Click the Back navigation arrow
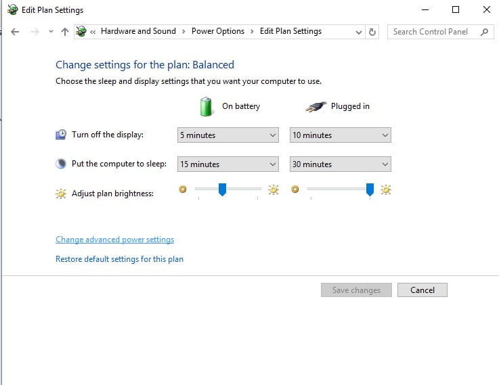This screenshot has height=385, width=499. point(15,32)
